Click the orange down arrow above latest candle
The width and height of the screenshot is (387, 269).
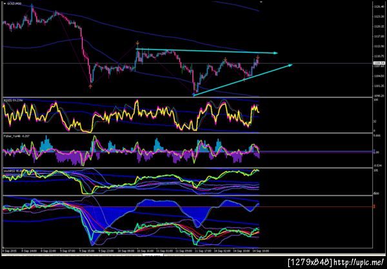257,57
